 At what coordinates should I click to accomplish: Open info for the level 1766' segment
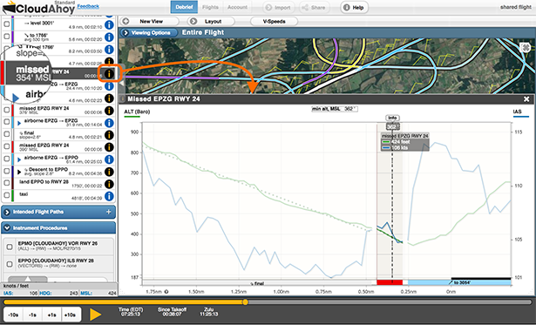pos(109,49)
